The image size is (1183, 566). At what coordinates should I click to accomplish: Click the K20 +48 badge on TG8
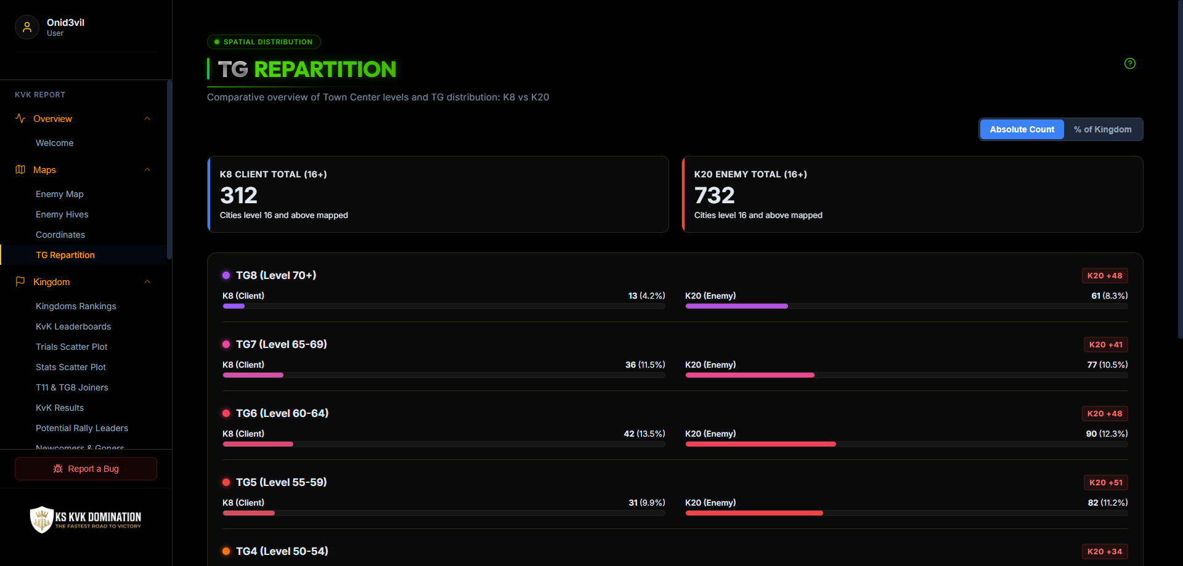1105,275
